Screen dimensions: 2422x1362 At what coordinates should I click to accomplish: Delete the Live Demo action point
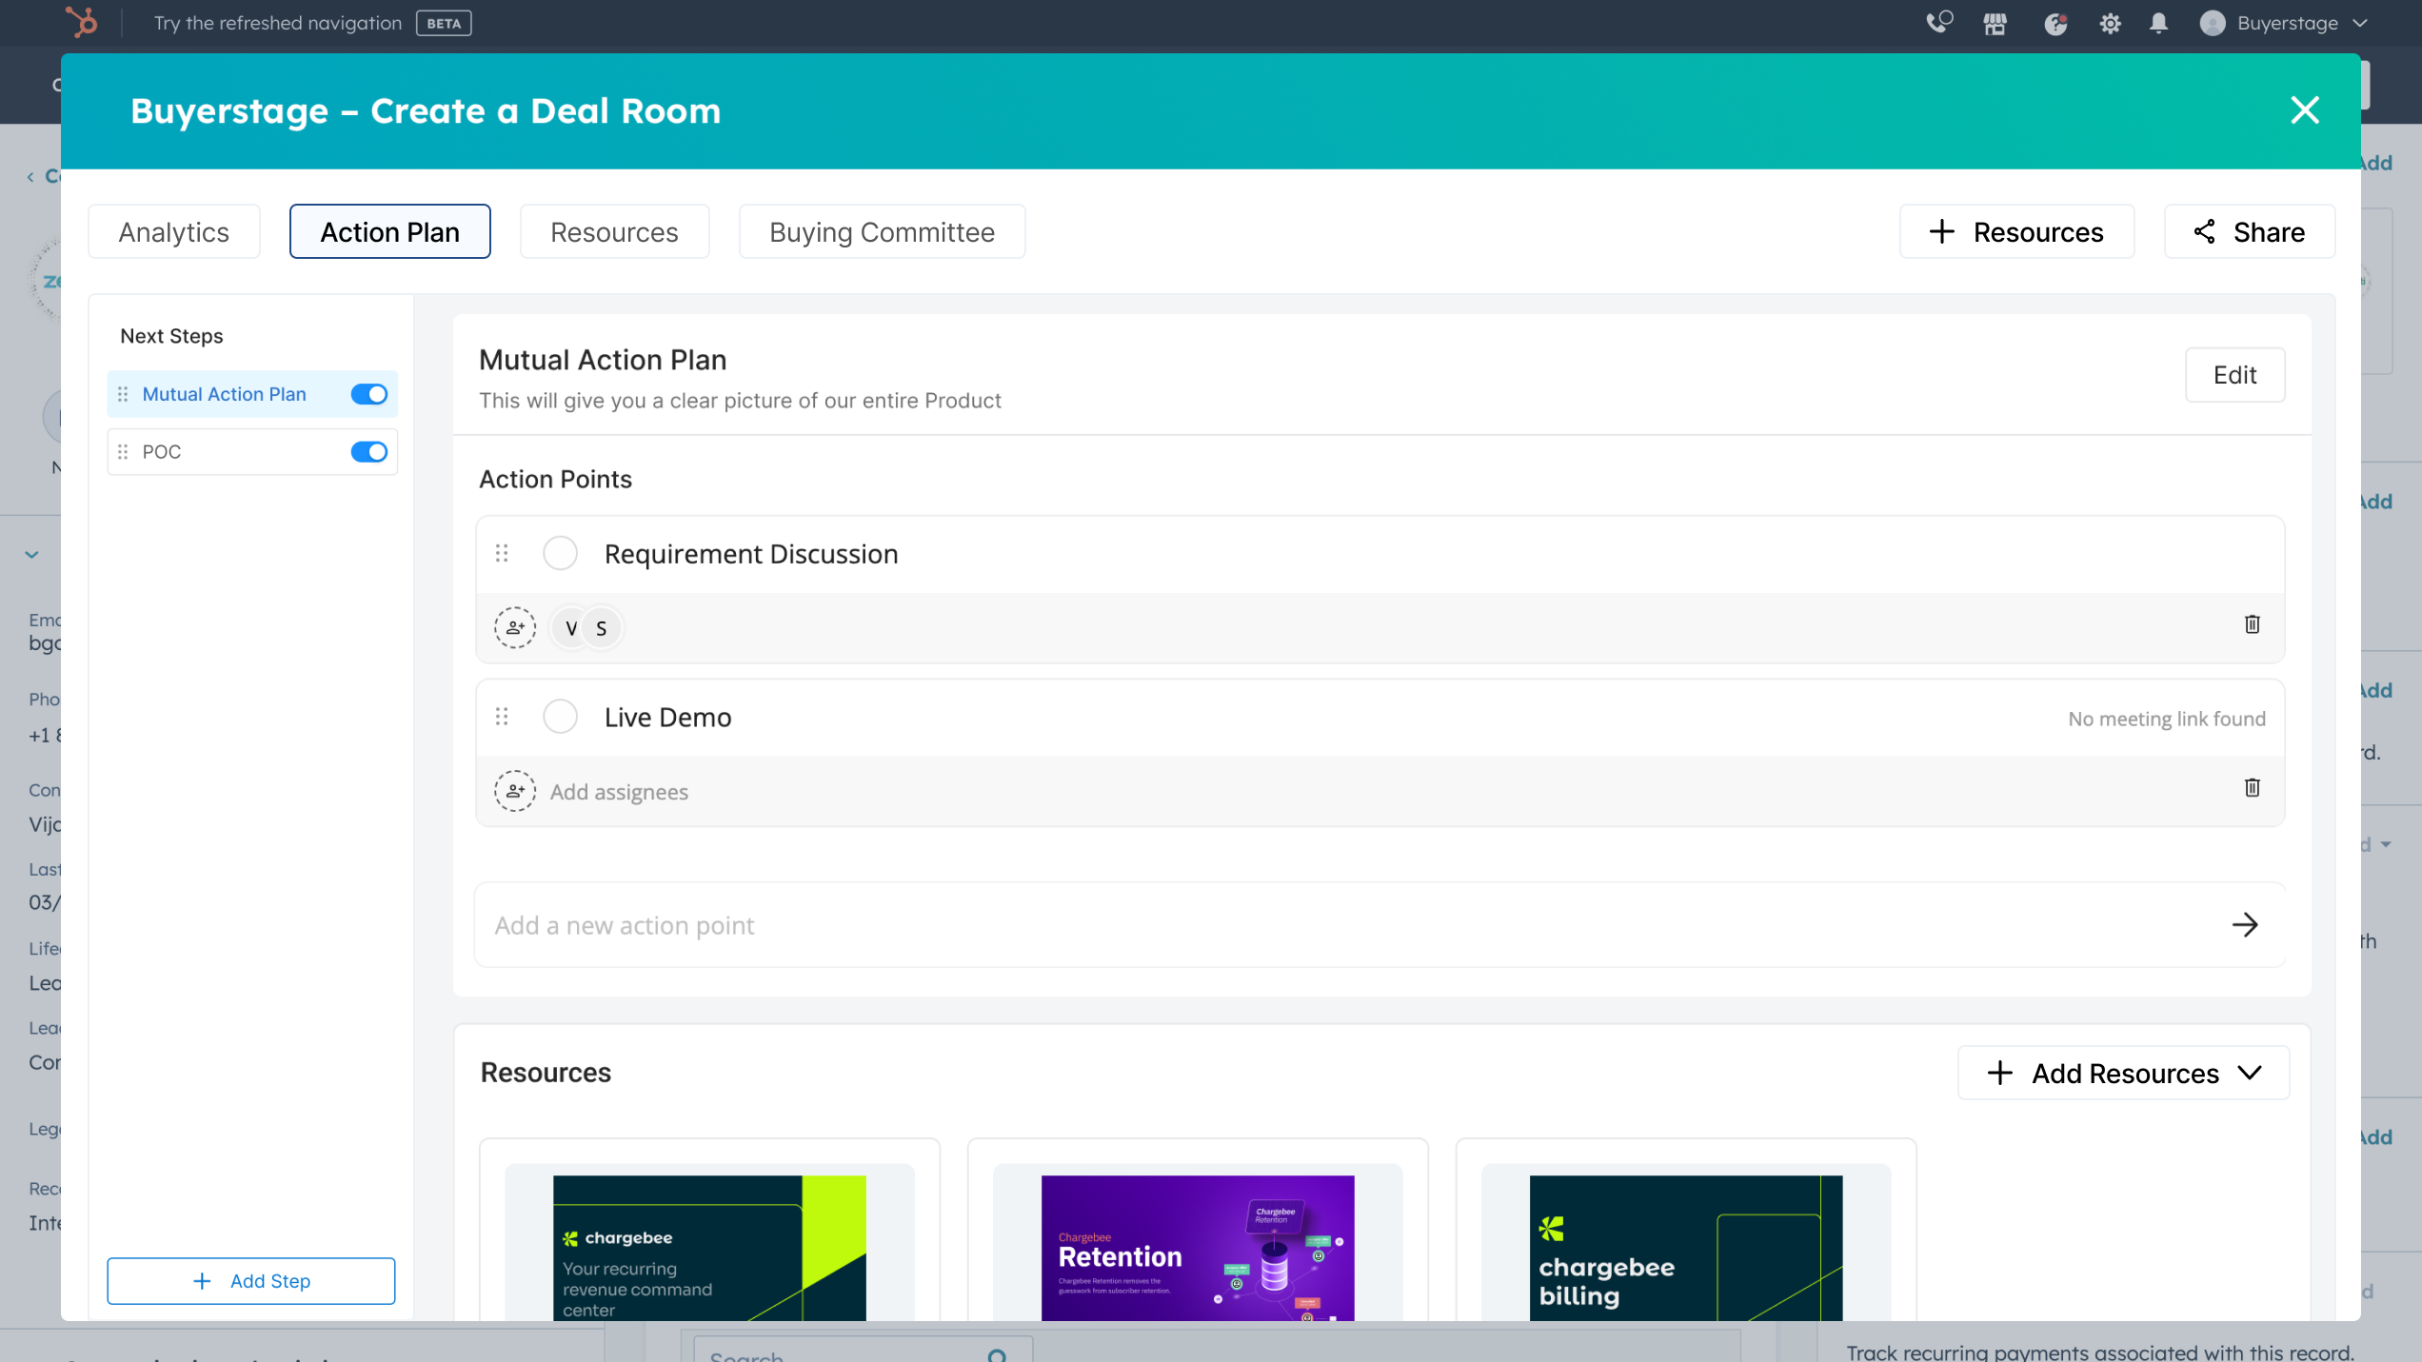pos(2252,788)
